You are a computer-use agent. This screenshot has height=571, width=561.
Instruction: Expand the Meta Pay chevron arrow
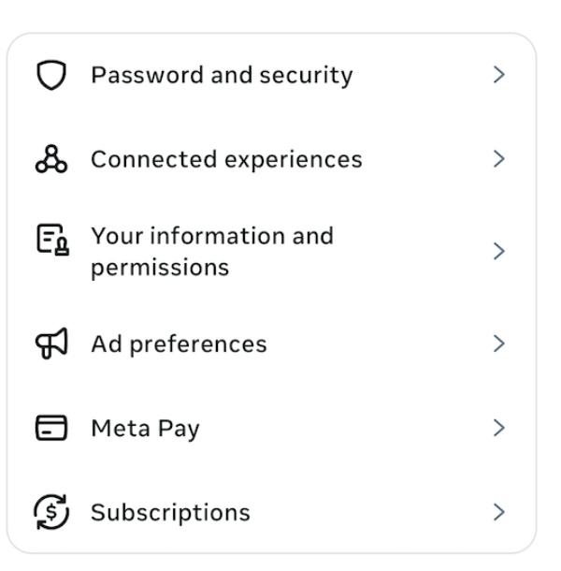tap(498, 429)
